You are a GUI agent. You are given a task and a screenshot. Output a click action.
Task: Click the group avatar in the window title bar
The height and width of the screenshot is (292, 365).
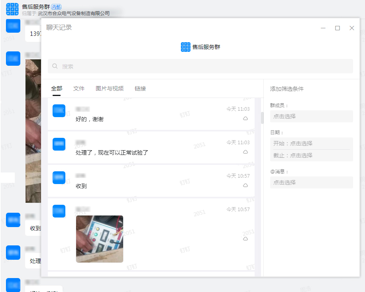coord(12,9)
